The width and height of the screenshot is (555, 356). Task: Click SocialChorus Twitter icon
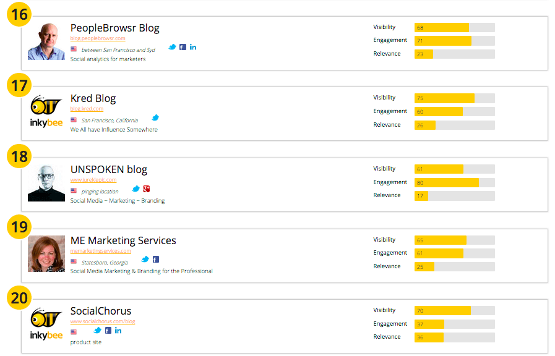pos(97,331)
